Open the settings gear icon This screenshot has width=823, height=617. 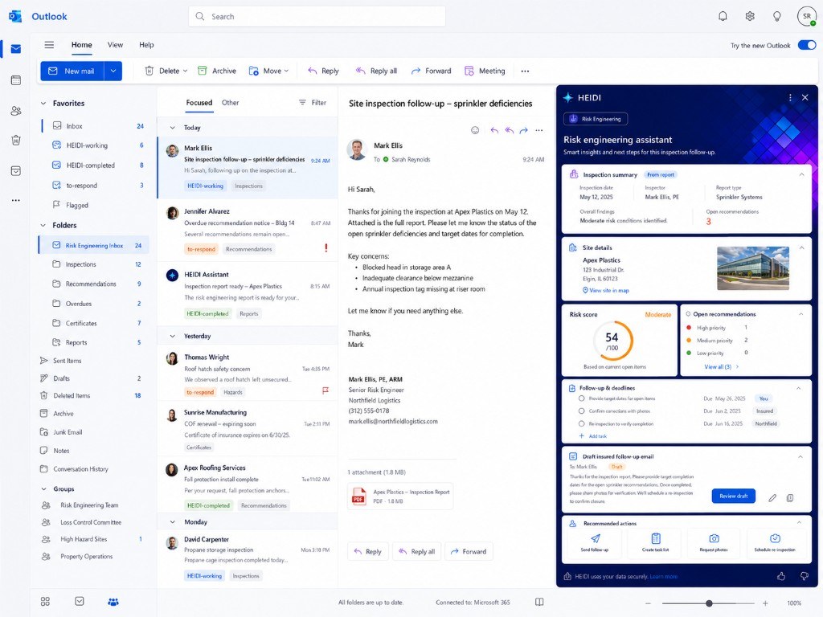click(750, 16)
